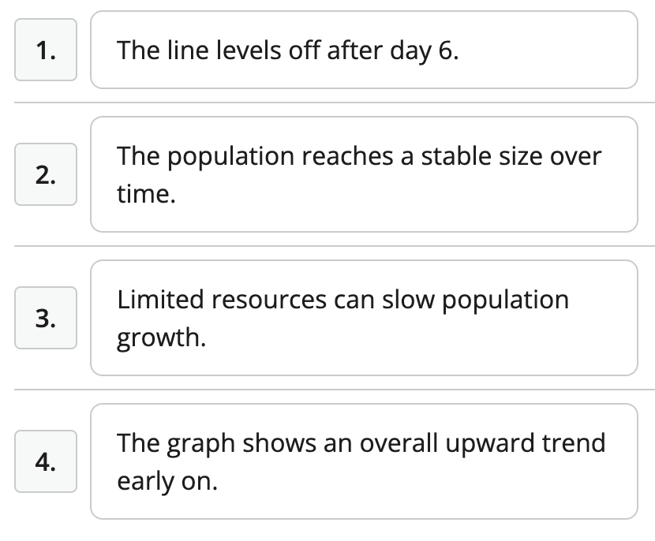Click the word 'time.' in the second answer

(x=146, y=194)
